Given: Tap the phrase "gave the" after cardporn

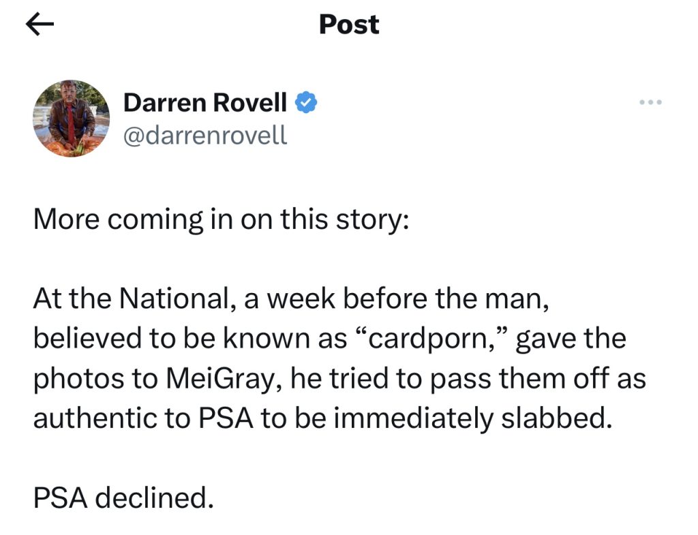Looking at the screenshot, I should click(x=571, y=339).
